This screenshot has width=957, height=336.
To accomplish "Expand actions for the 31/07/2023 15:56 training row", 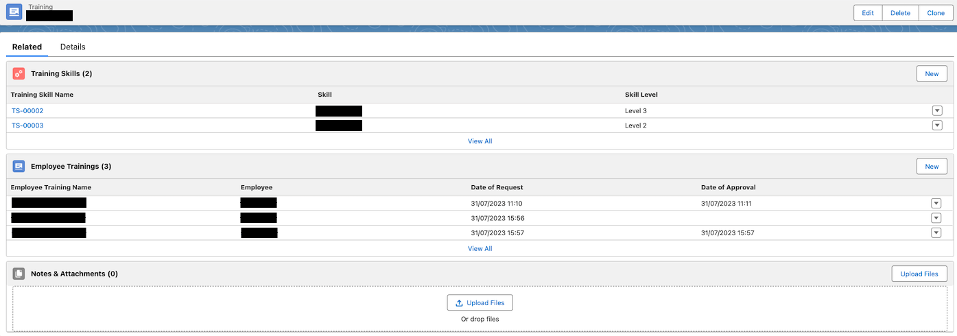I will [x=936, y=218].
